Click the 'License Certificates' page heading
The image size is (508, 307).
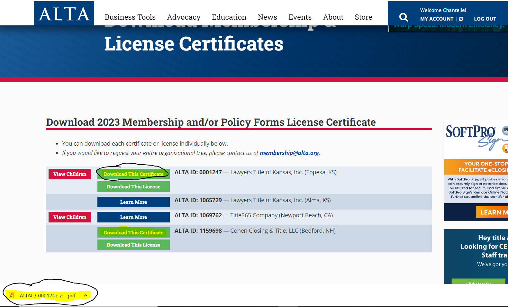[194, 44]
